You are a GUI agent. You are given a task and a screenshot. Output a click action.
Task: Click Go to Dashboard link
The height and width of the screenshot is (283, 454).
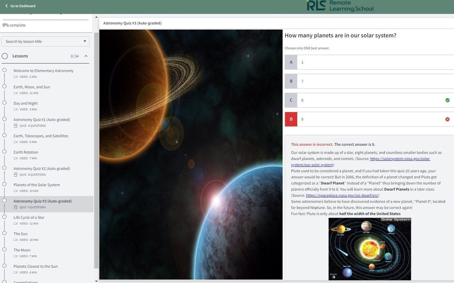click(23, 6)
